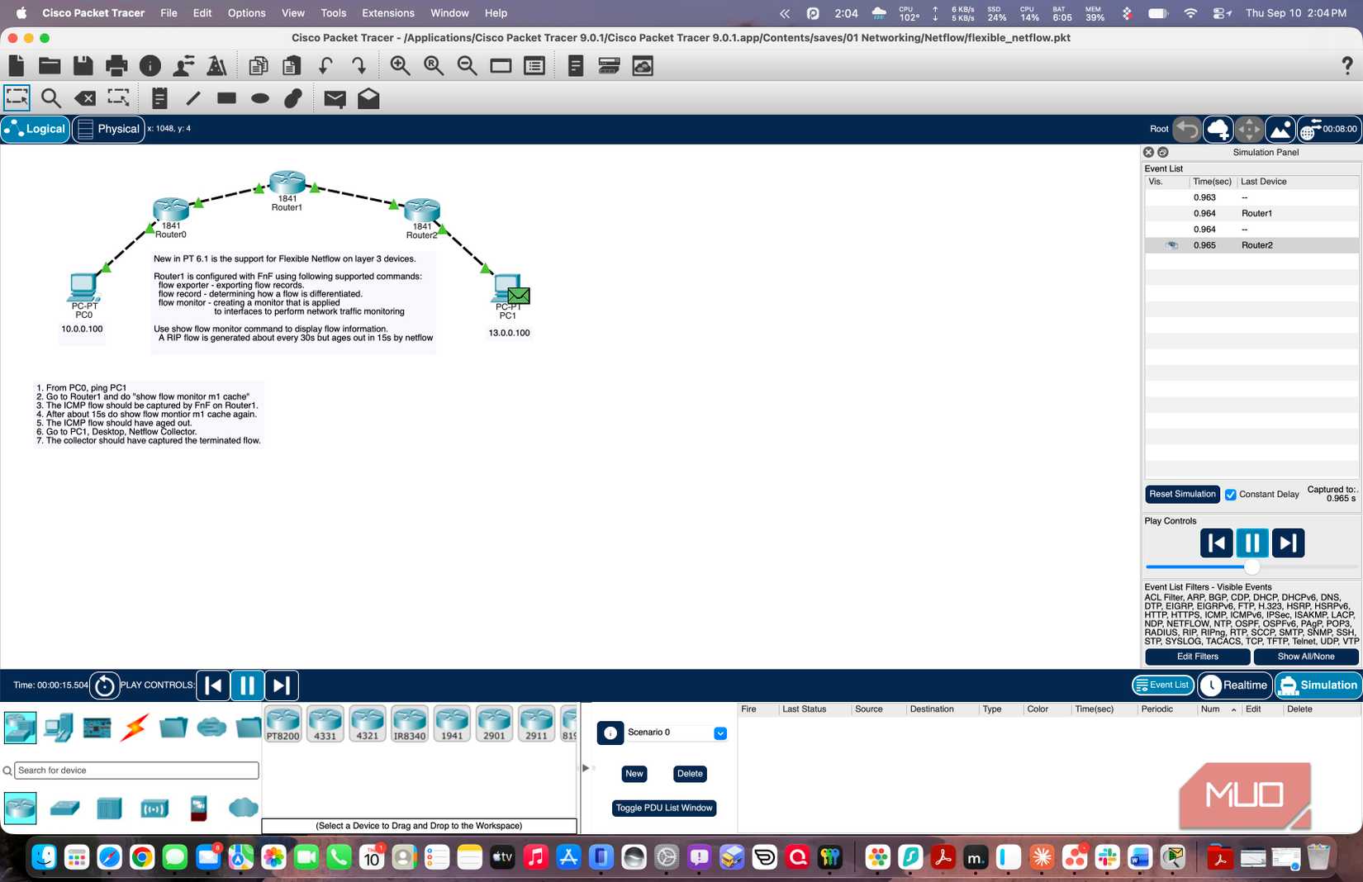Open a file using the folder icon
The image size is (1363, 882).
[x=50, y=65]
